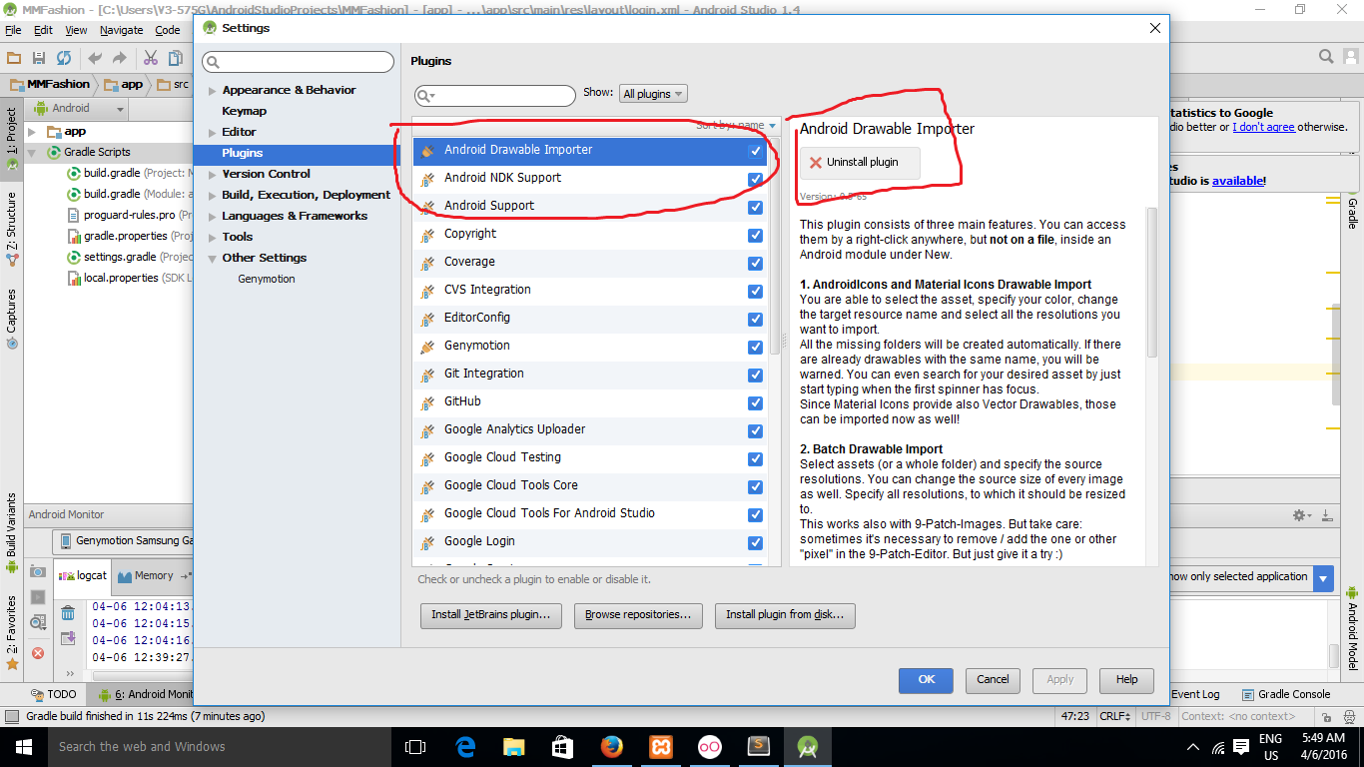Expand the Editor settings node
This screenshot has width=1364, height=767.
212,132
